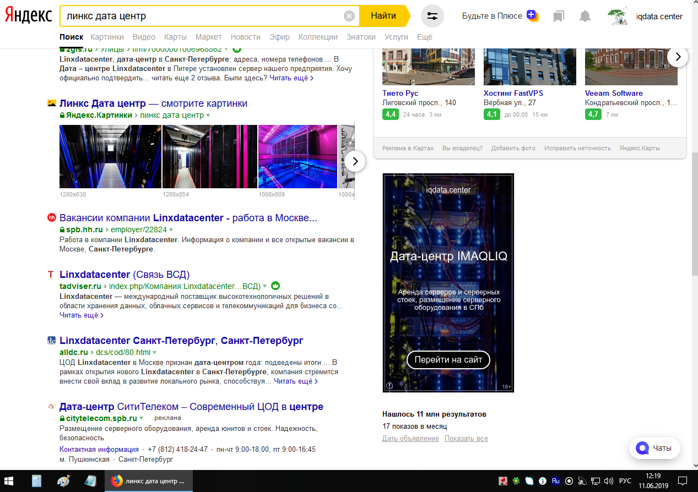Viewport: 698px width, 492px height.
Task: Expand dropdown arrow next to alldc.ru URL
Action: tap(155, 352)
